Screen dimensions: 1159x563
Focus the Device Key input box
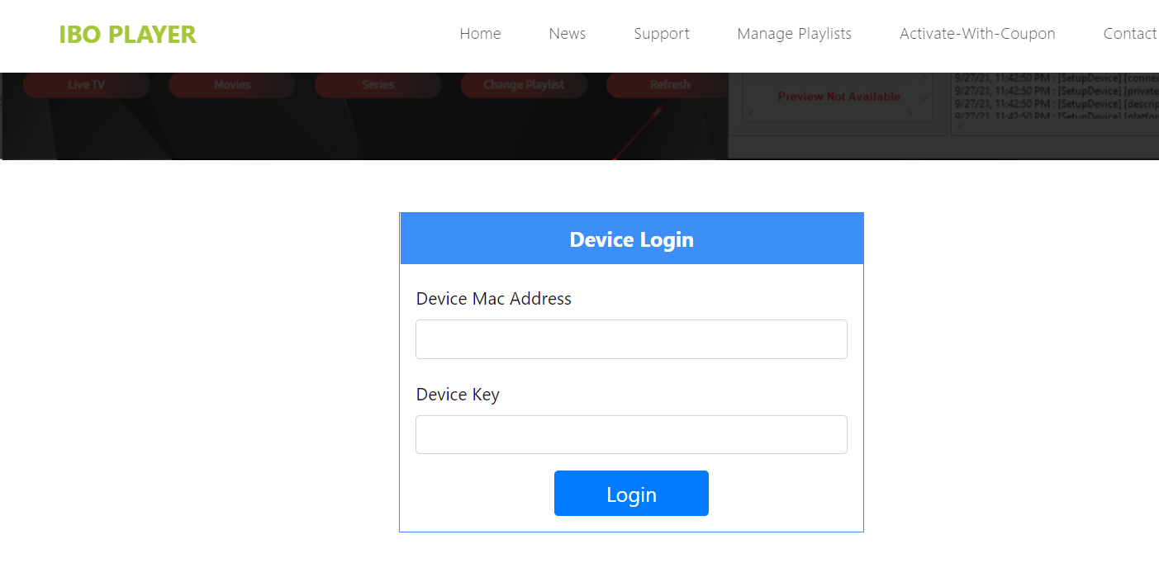pos(631,435)
